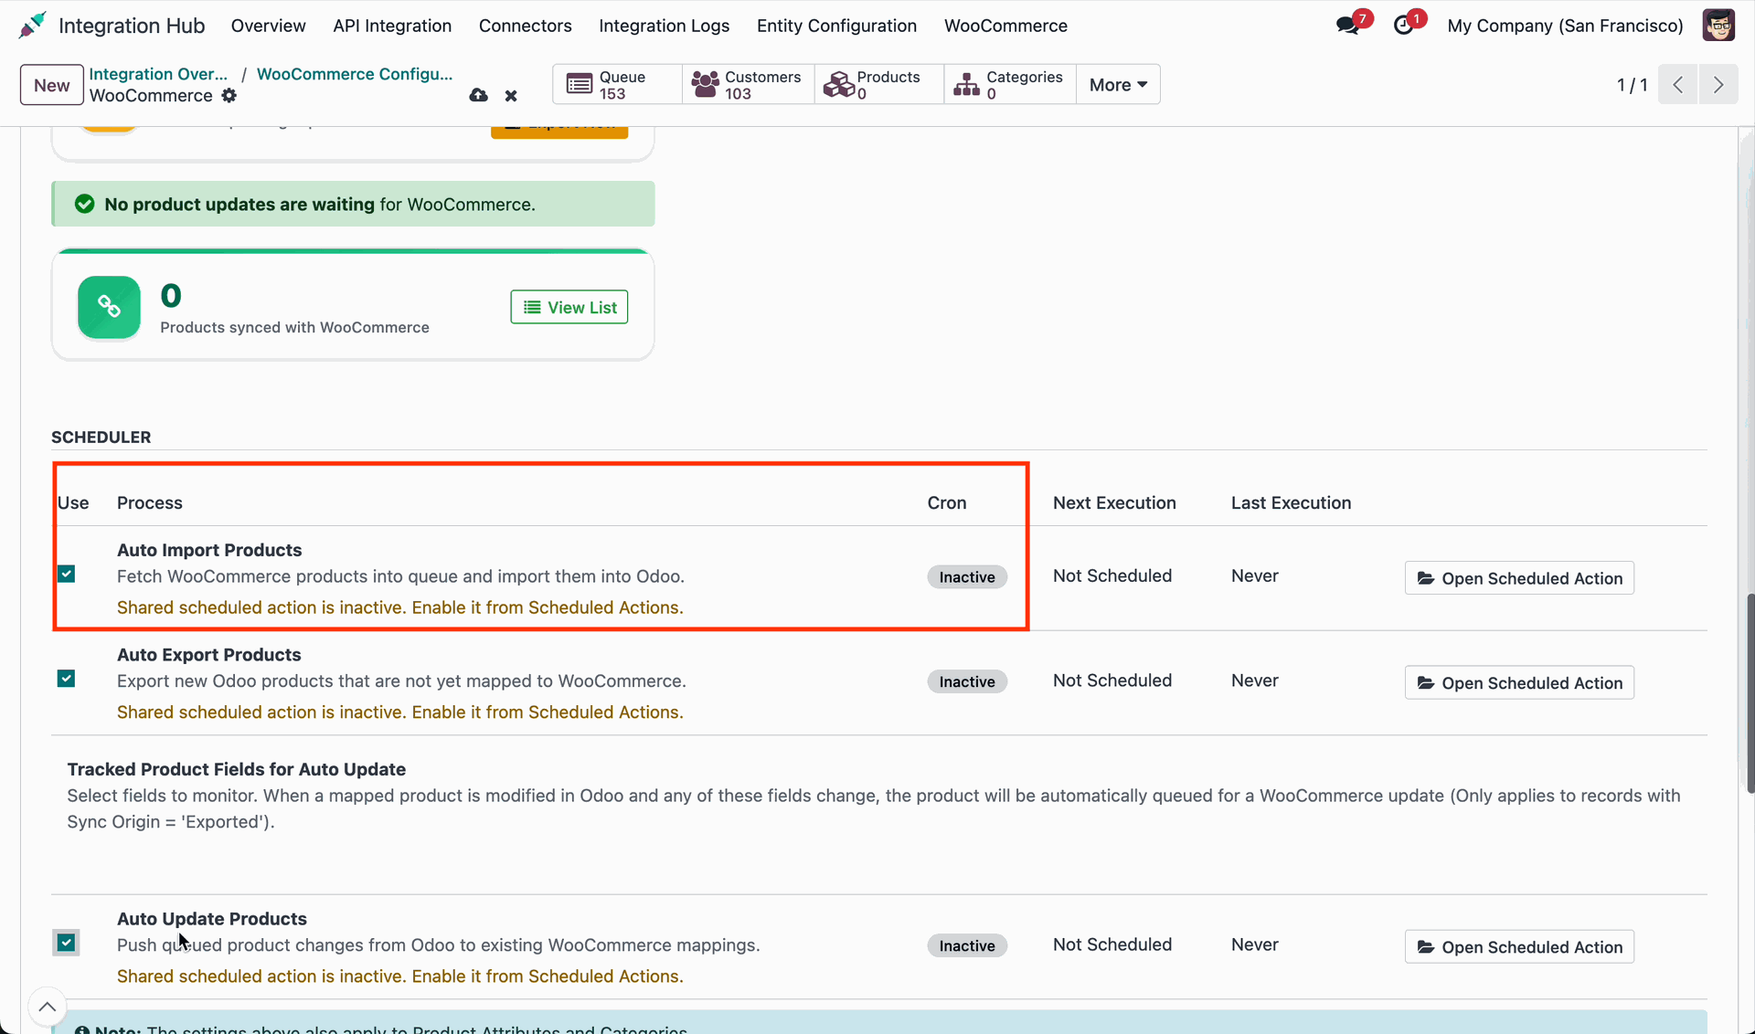
Task: Click the vertical page scrollbar
Action: click(1750, 692)
